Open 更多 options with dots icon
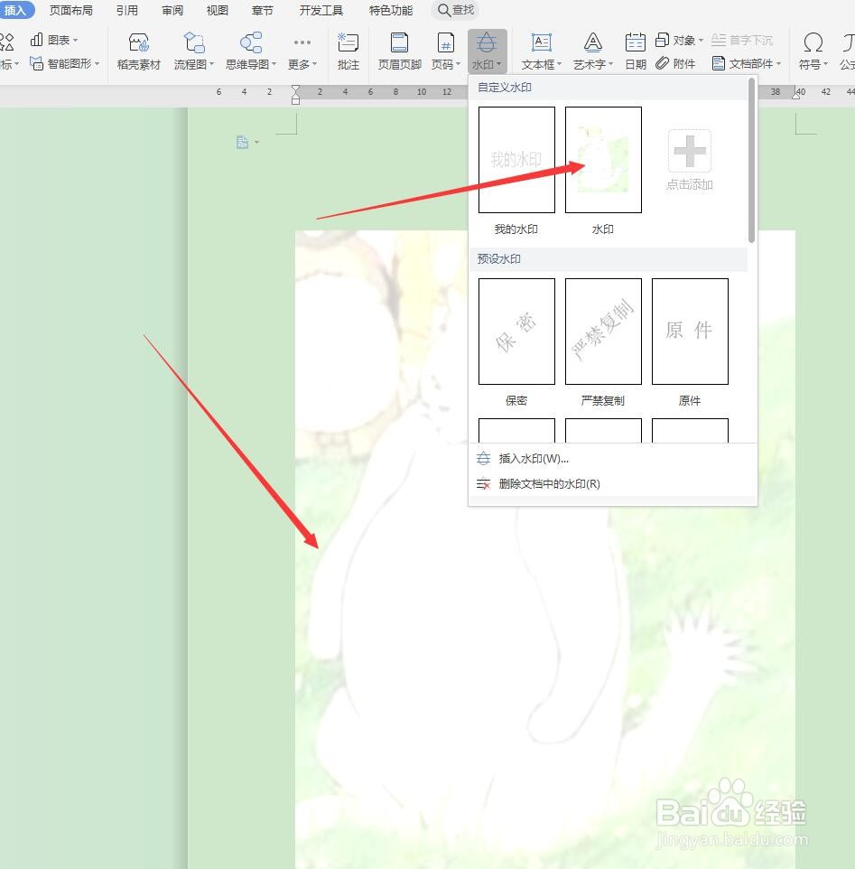This screenshot has height=869, width=855. [x=302, y=42]
